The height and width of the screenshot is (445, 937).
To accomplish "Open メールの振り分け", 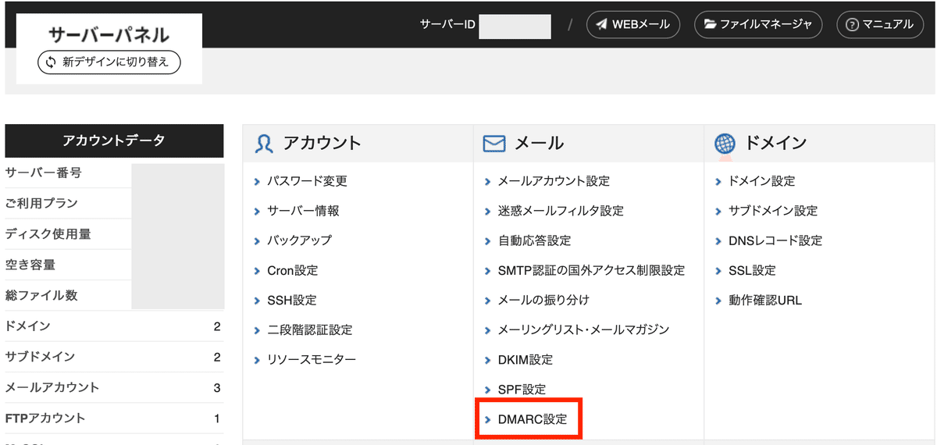I will pyautogui.click(x=543, y=300).
